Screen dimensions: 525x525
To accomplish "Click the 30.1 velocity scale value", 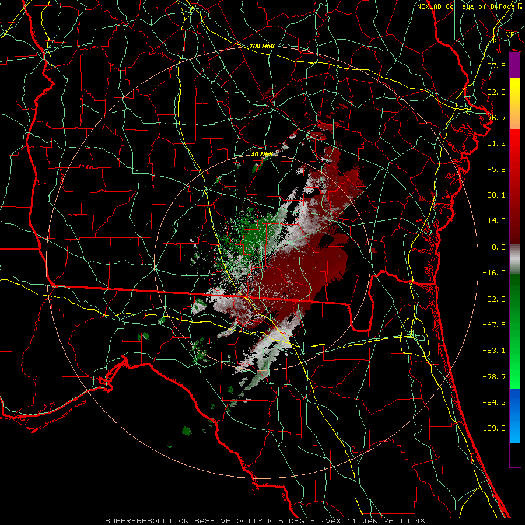I will (x=496, y=195).
